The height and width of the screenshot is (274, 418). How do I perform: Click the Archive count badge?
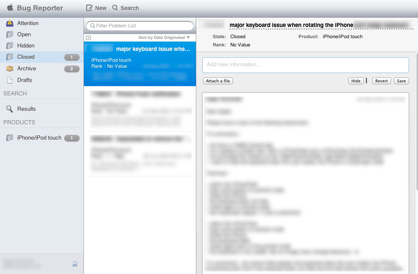72,69
